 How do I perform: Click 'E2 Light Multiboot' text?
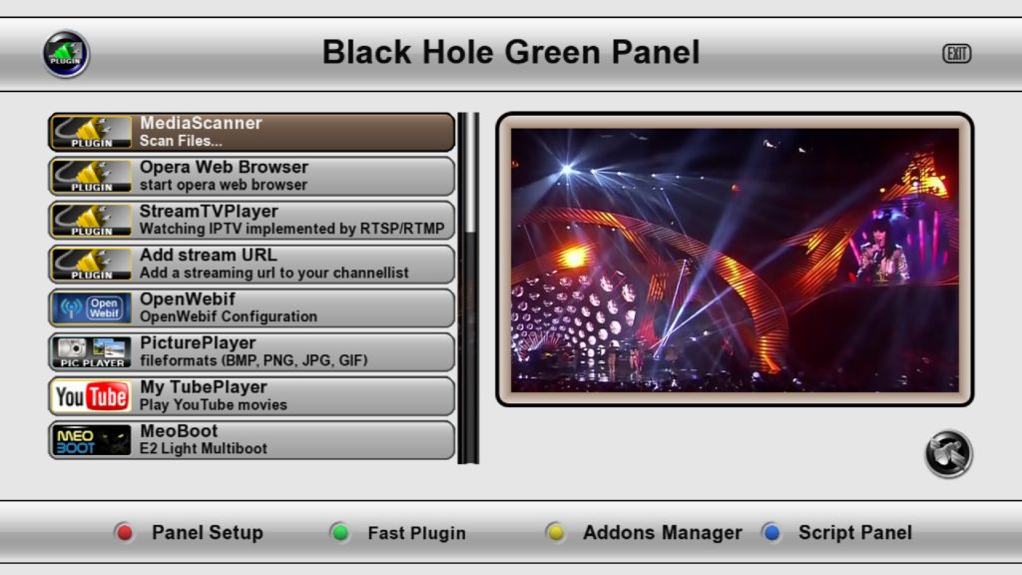click(204, 448)
